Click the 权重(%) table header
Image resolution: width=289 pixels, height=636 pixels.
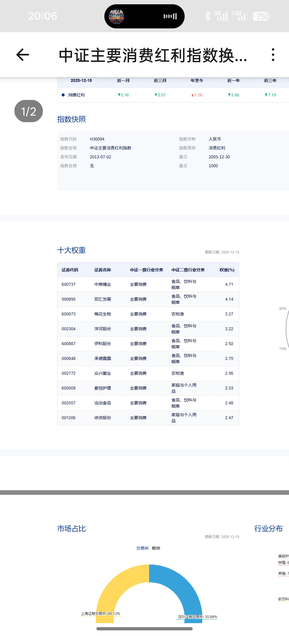[x=227, y=270]
